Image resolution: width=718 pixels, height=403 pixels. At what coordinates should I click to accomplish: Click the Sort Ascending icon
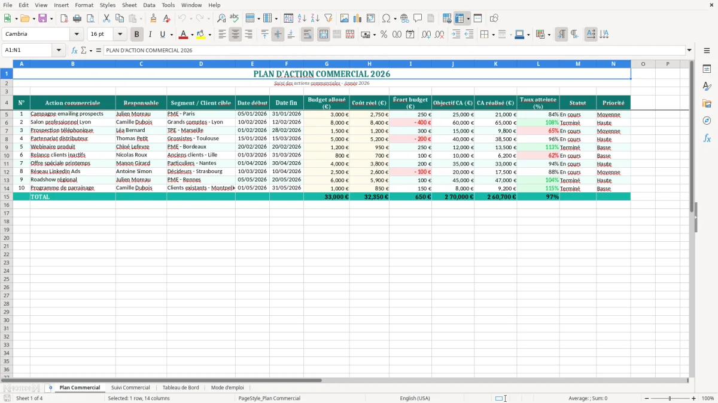click(x=302, y=19)
